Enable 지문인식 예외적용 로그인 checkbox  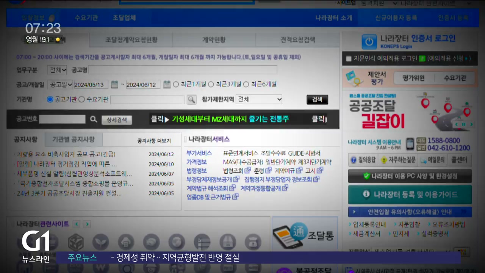click(x=349, y=59)
